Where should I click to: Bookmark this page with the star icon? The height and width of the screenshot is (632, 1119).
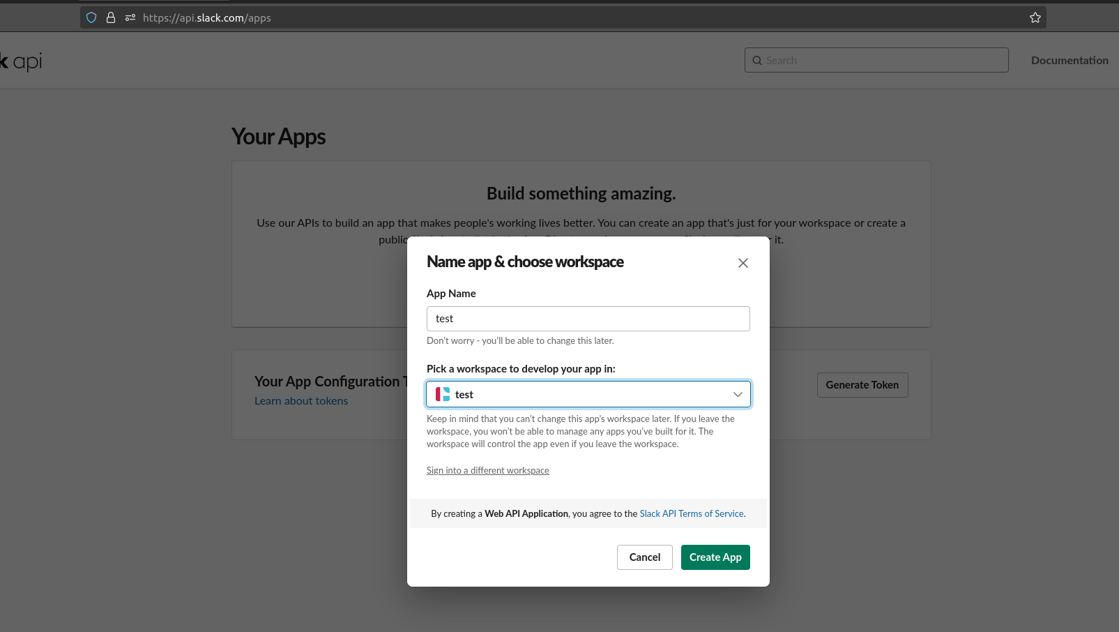[1035, 17]
